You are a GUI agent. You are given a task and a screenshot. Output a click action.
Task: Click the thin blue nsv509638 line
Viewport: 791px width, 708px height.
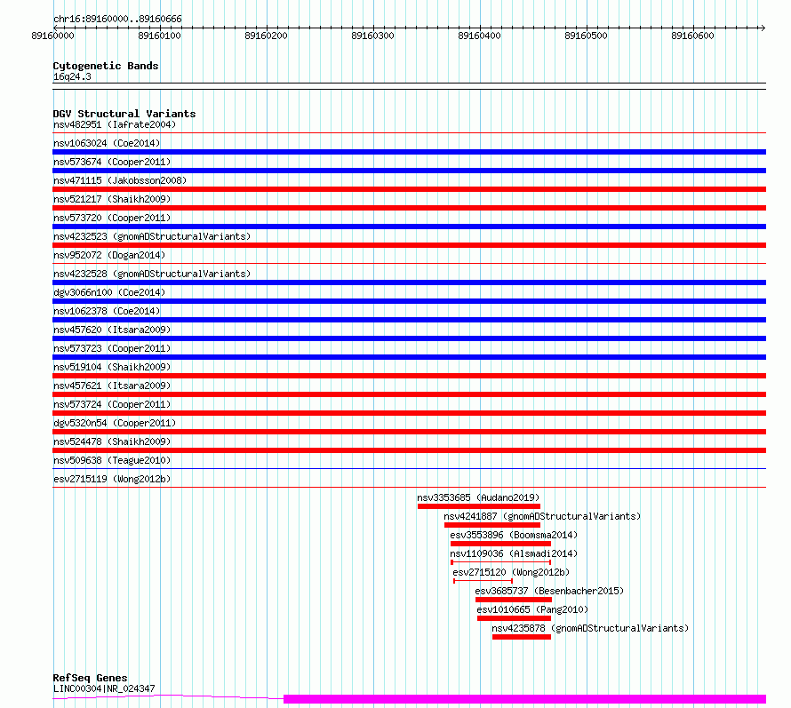pyautogui.click(x=409, y=469)
